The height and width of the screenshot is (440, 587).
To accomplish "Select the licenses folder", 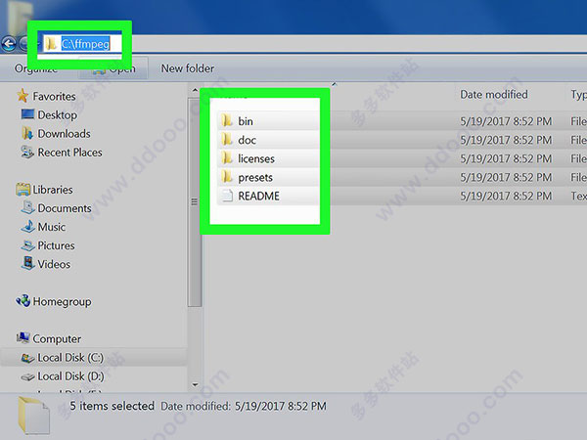I will (256, 158).
